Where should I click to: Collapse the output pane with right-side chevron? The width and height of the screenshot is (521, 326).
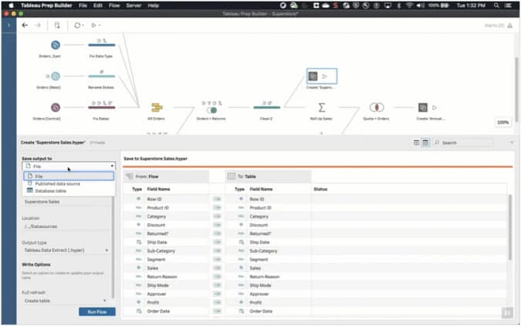[512, 143]
